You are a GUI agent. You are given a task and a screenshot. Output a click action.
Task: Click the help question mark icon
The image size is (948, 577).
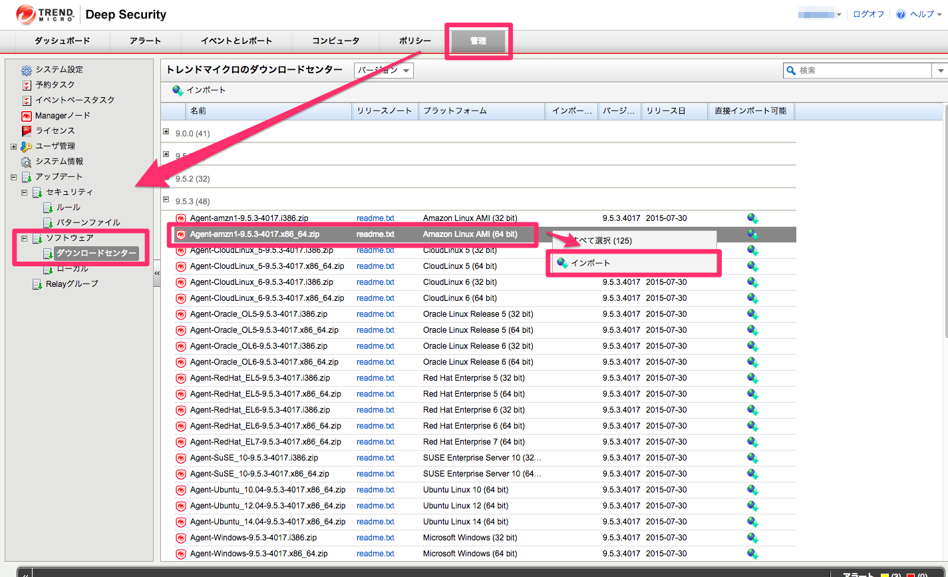coord(900,14)
